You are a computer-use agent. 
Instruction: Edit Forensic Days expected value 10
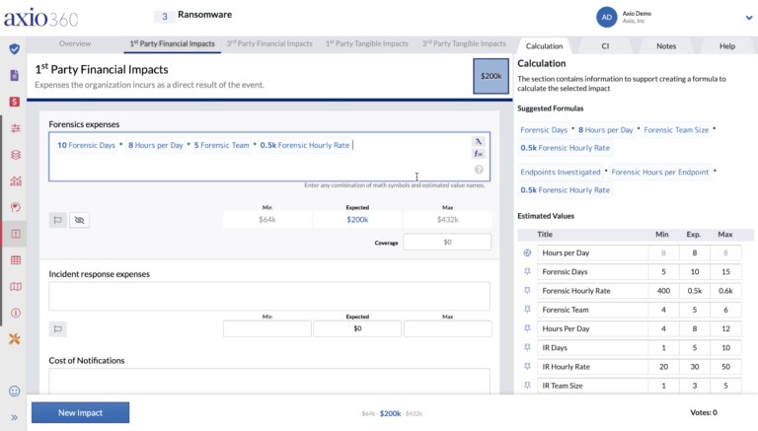coord(694,271)
